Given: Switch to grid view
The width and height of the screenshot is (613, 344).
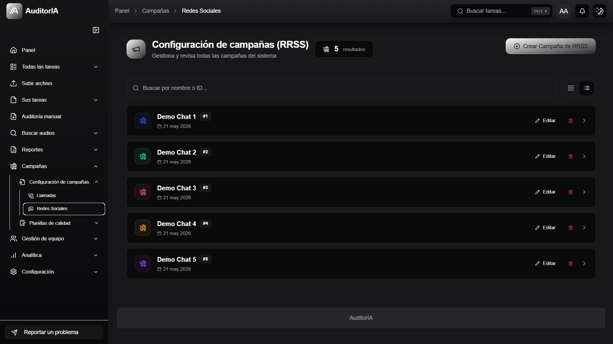Looking at the screenshot, I should [x=571, y=88].
